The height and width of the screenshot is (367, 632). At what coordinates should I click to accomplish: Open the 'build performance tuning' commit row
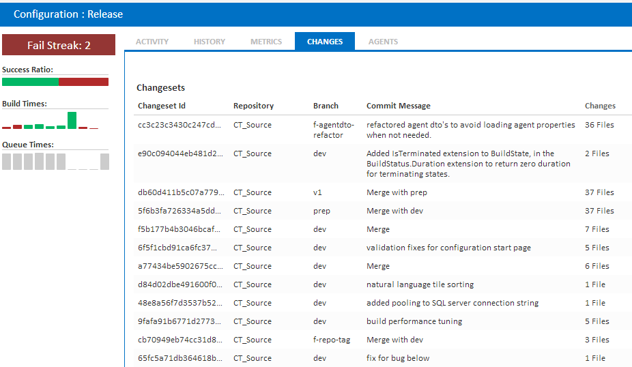[382, 321]
